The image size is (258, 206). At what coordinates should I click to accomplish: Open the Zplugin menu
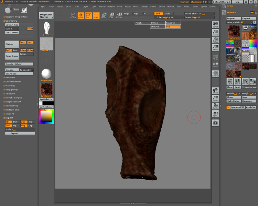coord(204,7)
